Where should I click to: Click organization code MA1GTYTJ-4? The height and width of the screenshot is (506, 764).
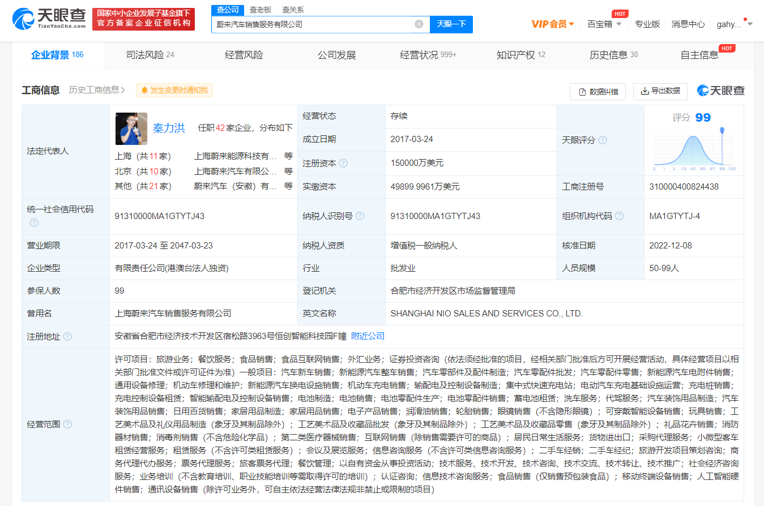click(675, 216)
